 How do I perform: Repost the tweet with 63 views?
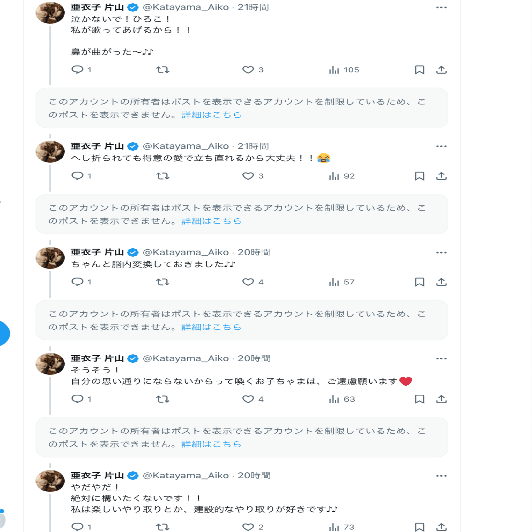click(x=163, y=399)
